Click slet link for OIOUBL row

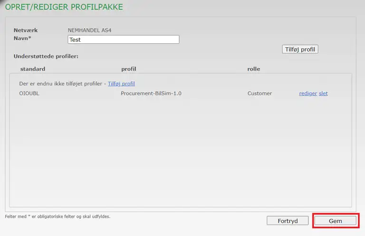pyautogui.click(x=323, y=94)
